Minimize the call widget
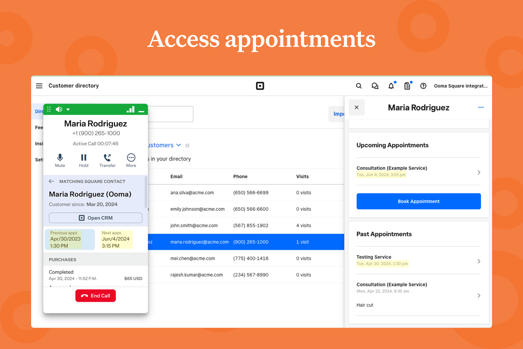The height and width of the screenshot is (349, 523). [141, 111]
